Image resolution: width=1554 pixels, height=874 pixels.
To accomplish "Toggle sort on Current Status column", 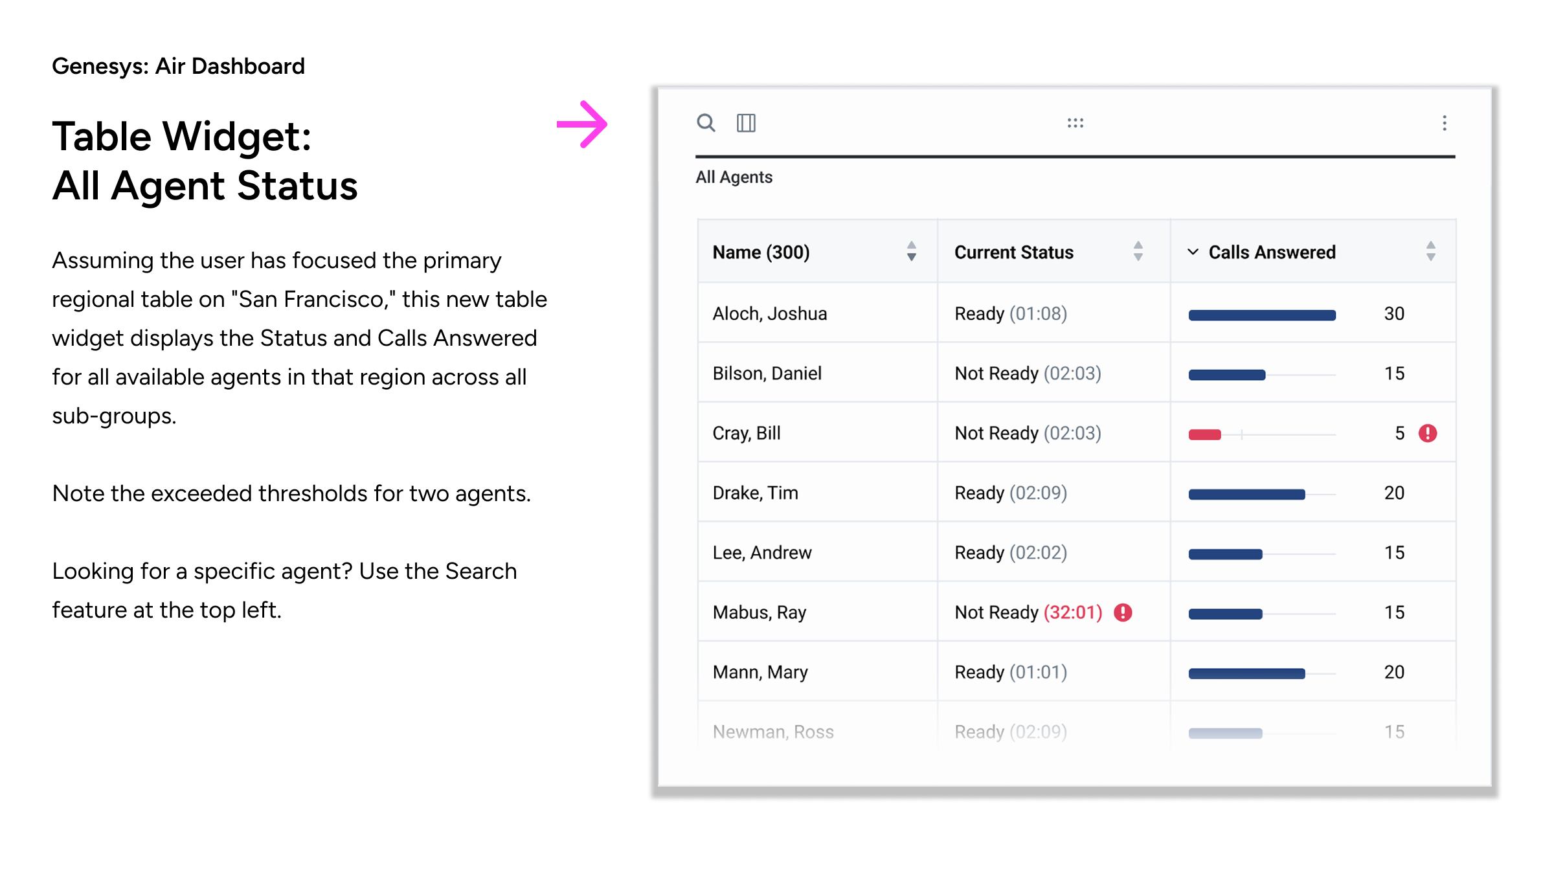I will pos(1138,251).
